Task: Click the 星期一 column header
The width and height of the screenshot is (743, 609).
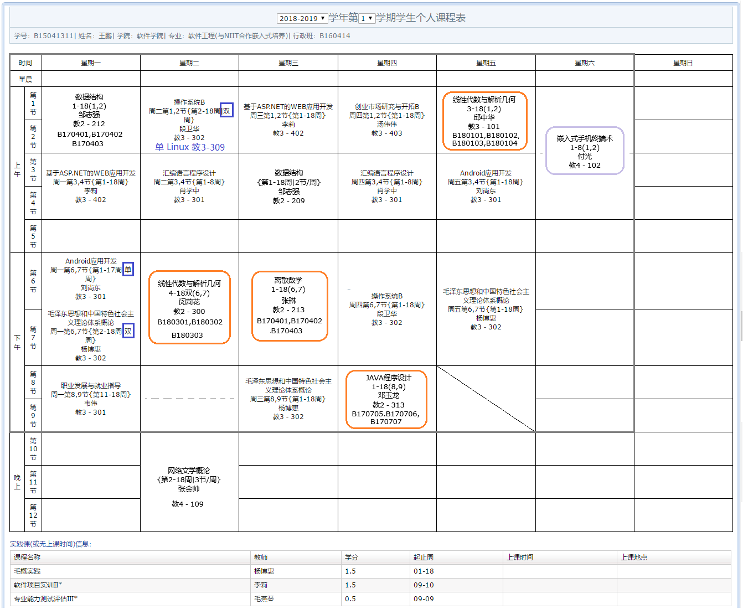Action: (x=91, y=63)
